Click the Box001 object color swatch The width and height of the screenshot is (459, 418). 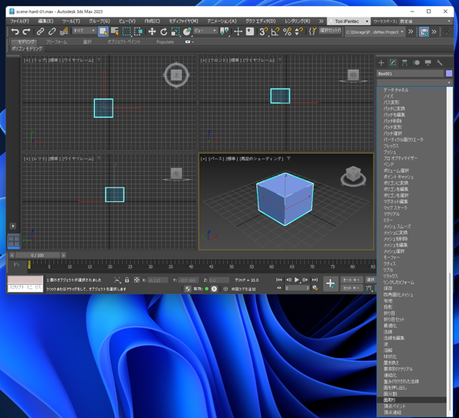click(x=449, y=73)
